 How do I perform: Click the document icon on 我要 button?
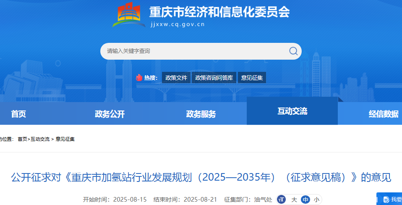(386, 200)
